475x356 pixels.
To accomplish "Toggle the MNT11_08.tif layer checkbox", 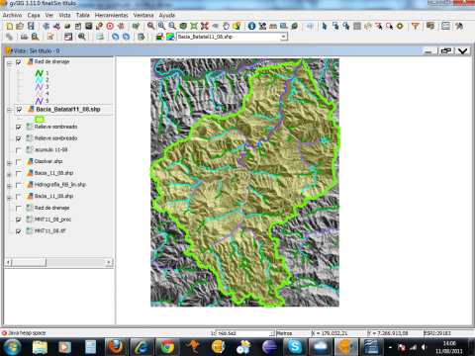I will tap(19, 231).
